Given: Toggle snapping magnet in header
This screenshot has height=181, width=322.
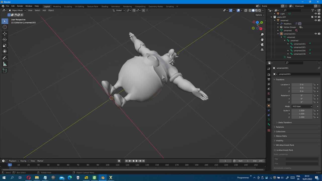Looking at the screenshot, I should click(x=134, y=10).
